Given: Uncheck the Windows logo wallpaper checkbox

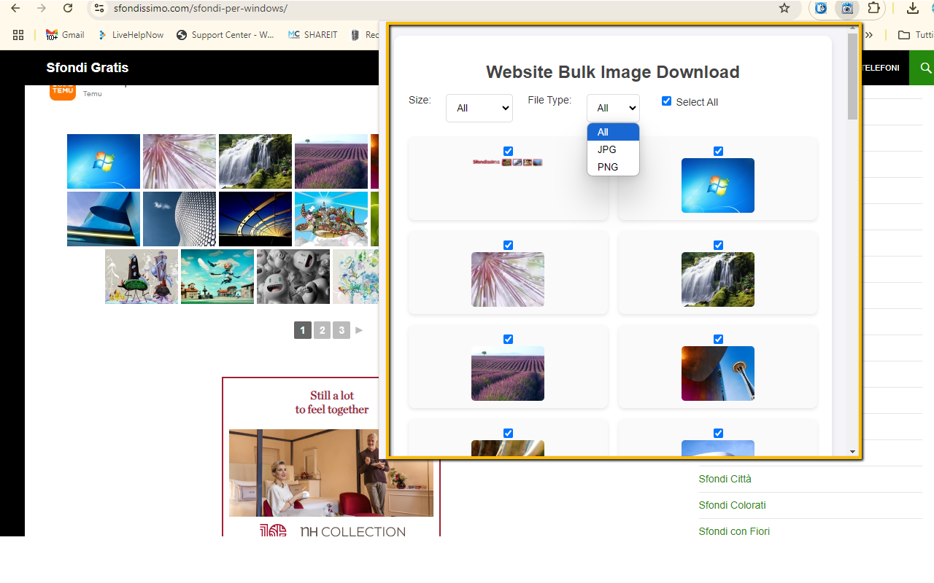Looking at the screenshot, I should (x=718, y=151).
